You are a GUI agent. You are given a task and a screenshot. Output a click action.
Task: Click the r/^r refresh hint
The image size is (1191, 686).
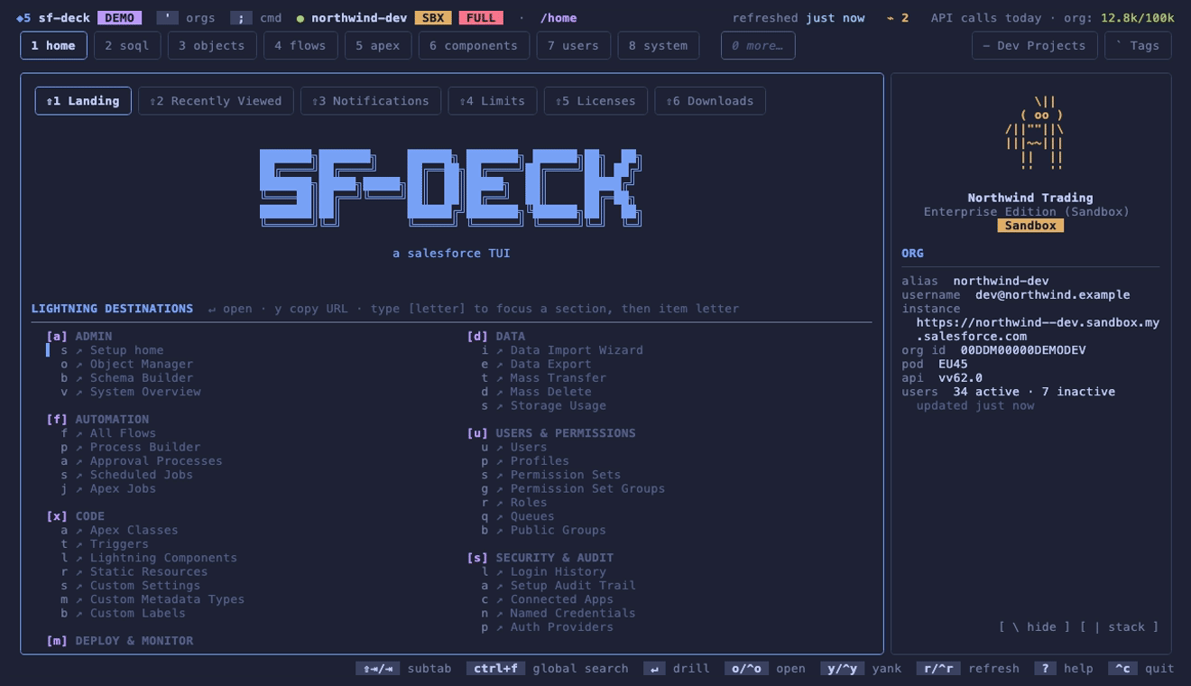pyautogui.click(x=968, y=669)
